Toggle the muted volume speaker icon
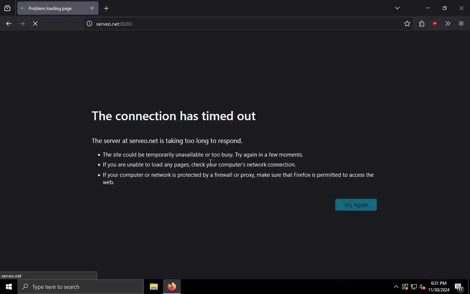Viewport: 470px width, 294px height. pyautogui.click(x=422, y=287)
